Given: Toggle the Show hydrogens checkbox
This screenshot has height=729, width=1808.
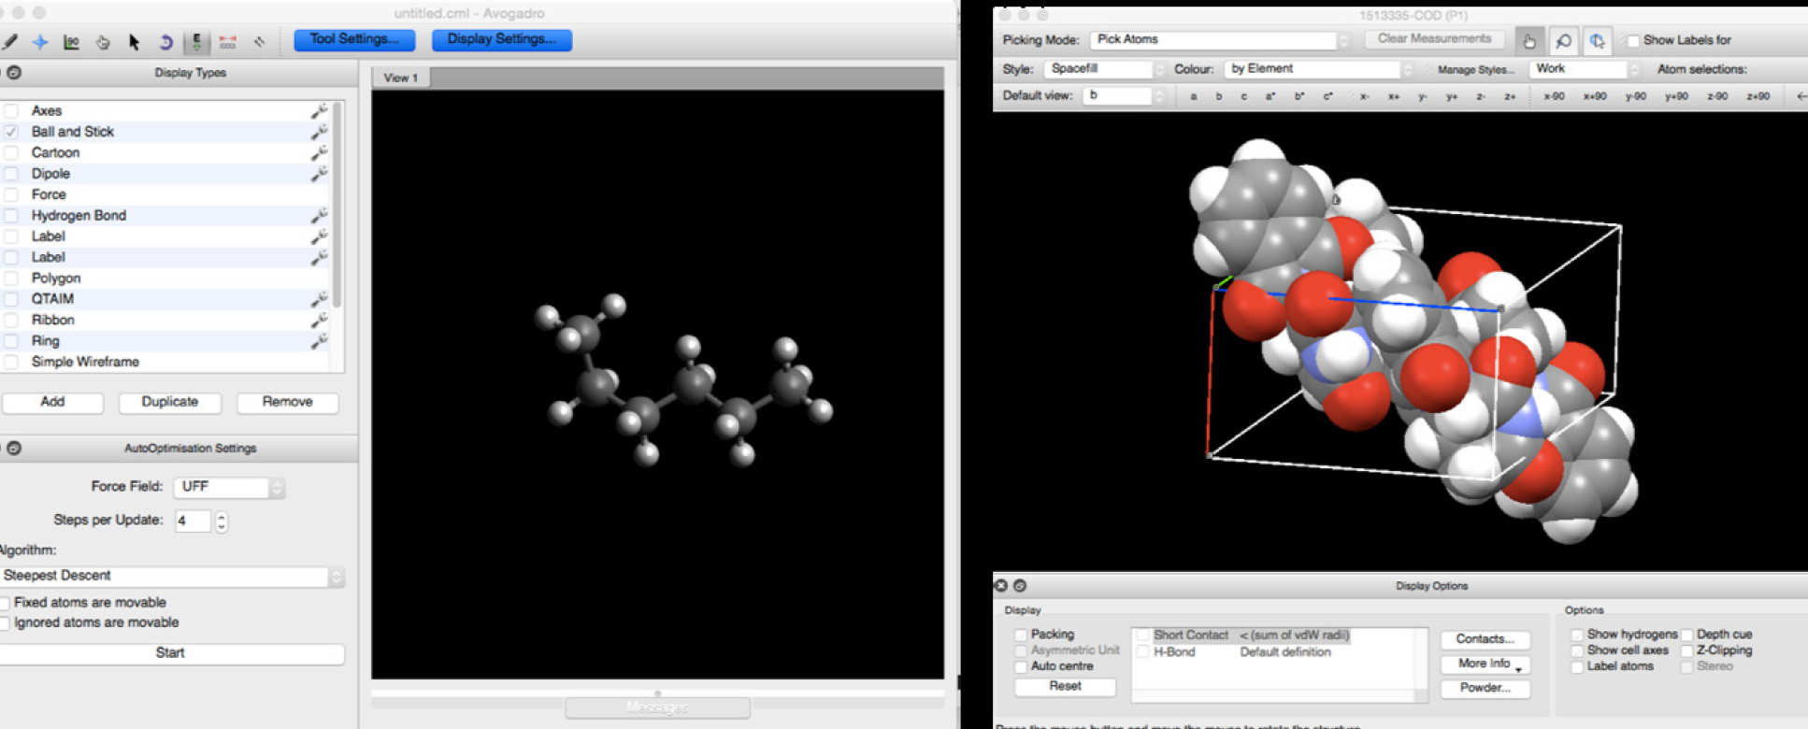Looking at the screenshot, I should pos(1577,635).
